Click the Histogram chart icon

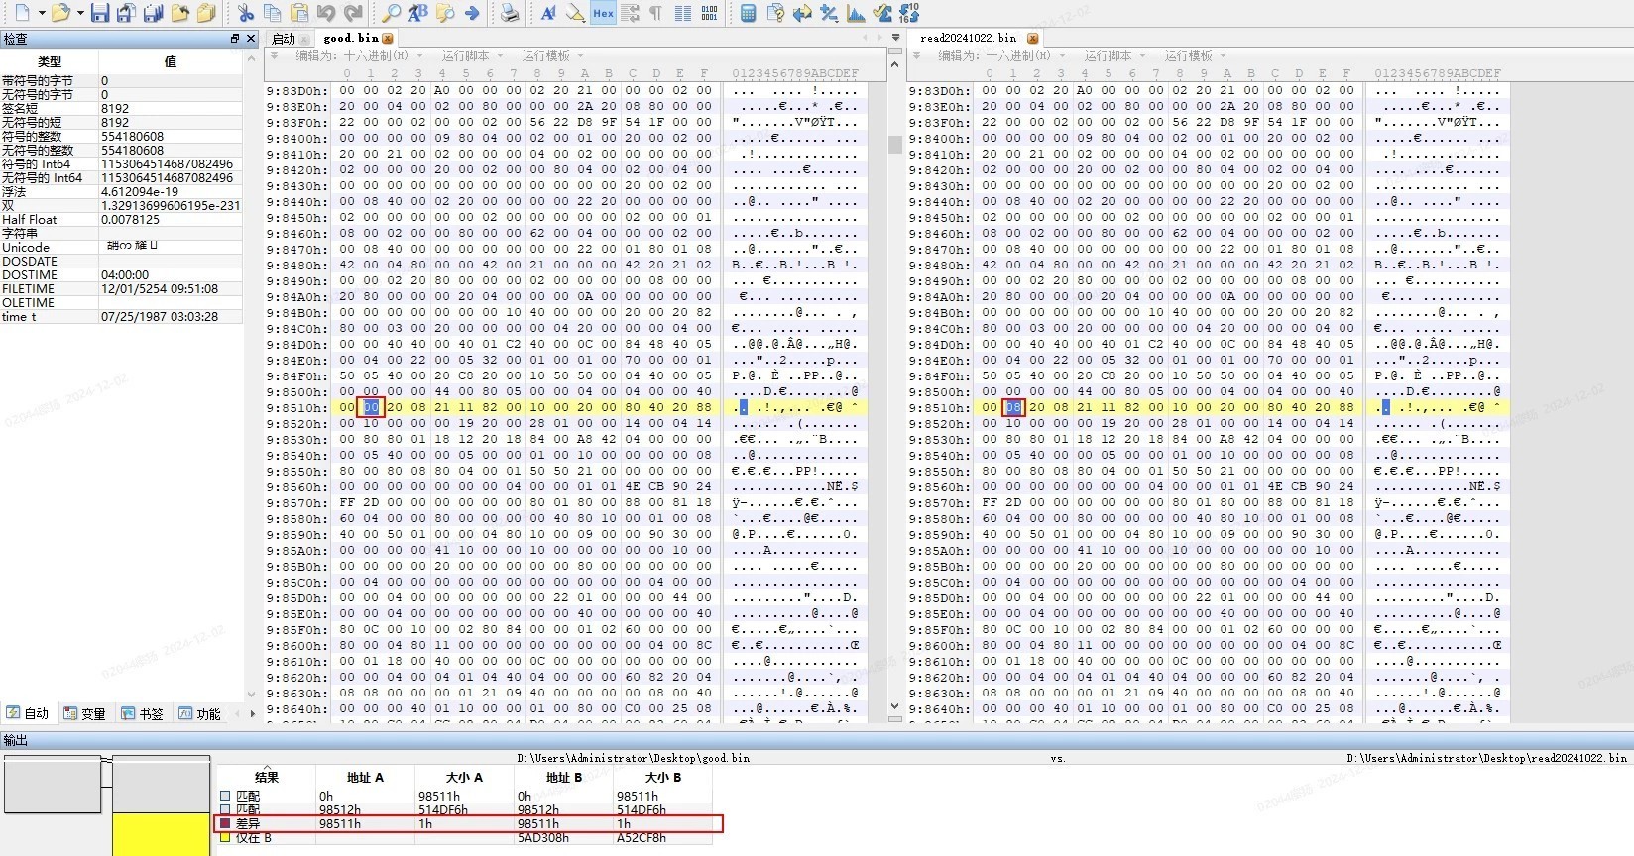pyautogui.click(x=856, y=13)
